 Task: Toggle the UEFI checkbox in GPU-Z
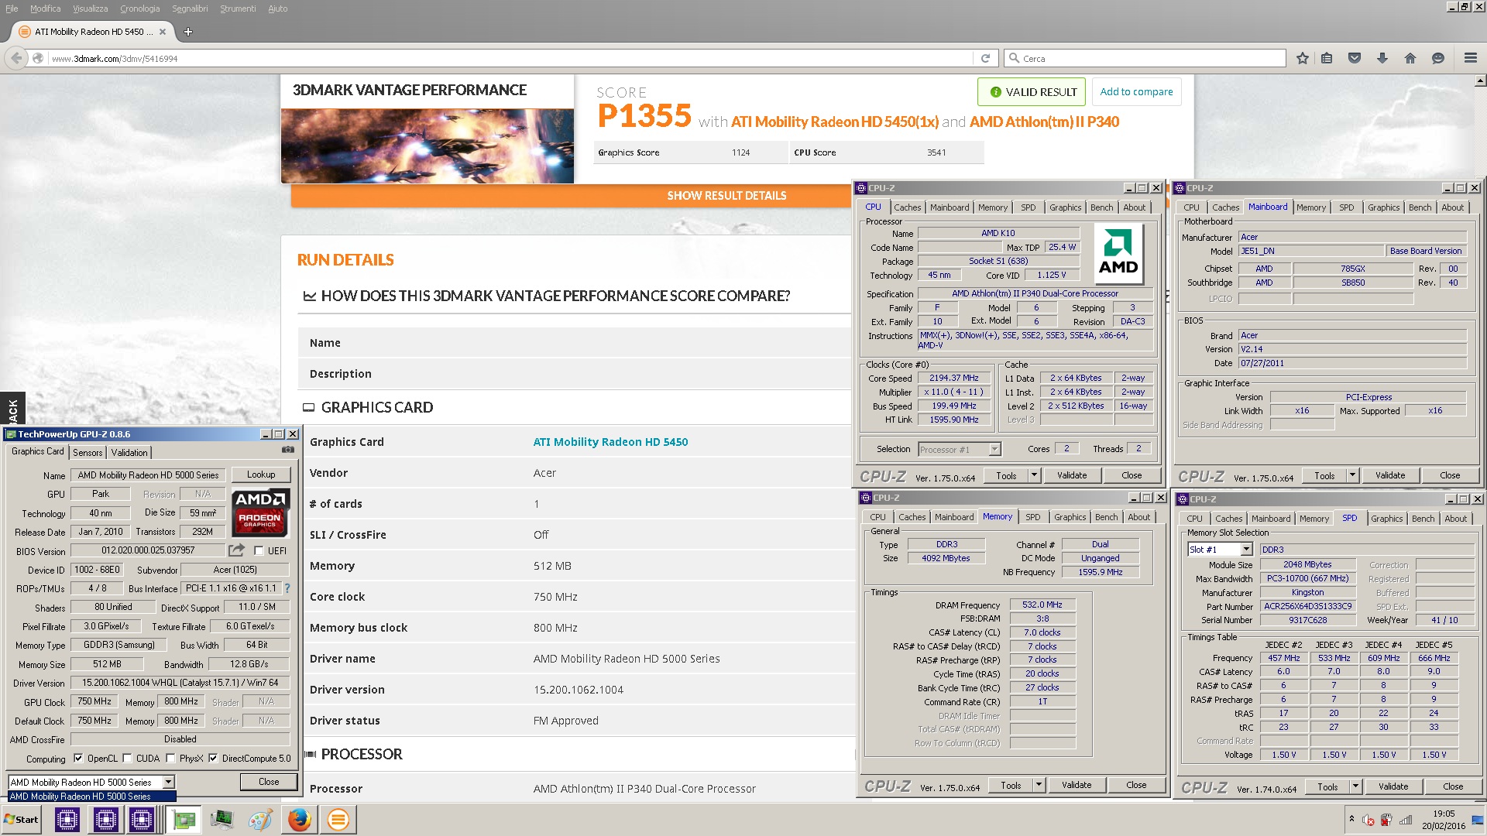[x=259, y=550]
